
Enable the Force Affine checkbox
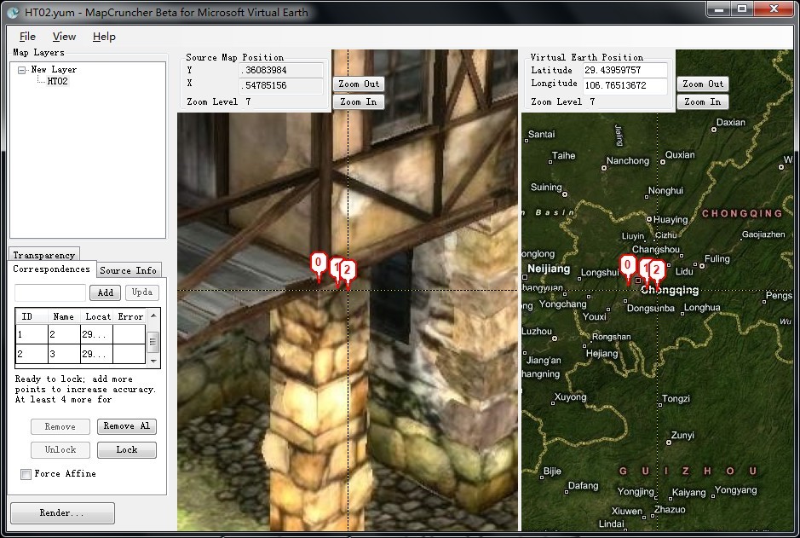[26, 474]
